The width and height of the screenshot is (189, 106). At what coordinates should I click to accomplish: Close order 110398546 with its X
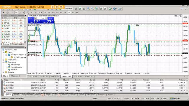point(184,82)
